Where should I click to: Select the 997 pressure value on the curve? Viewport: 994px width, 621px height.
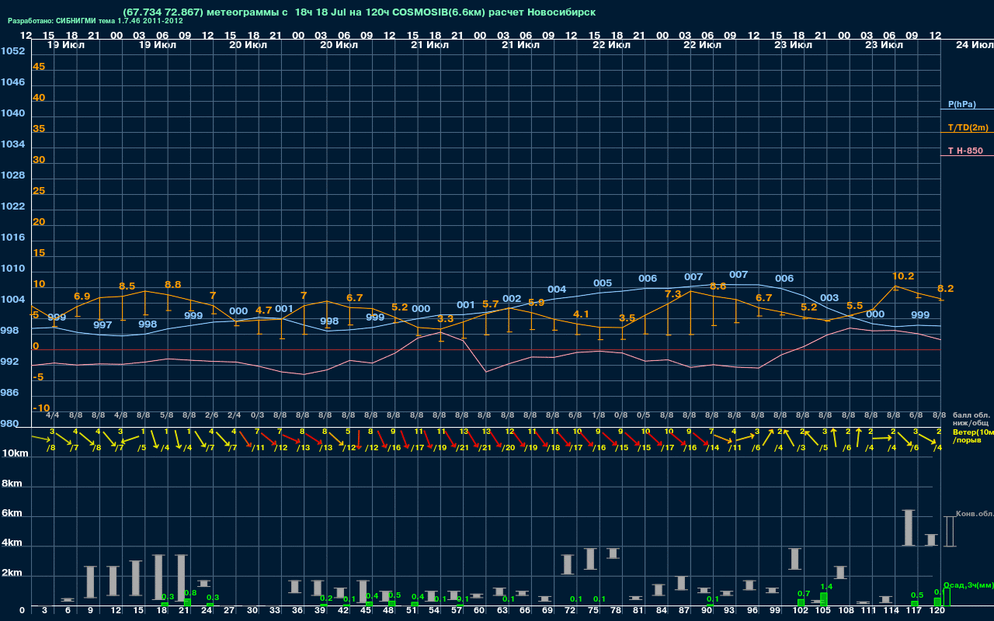[x=103, y=325]
